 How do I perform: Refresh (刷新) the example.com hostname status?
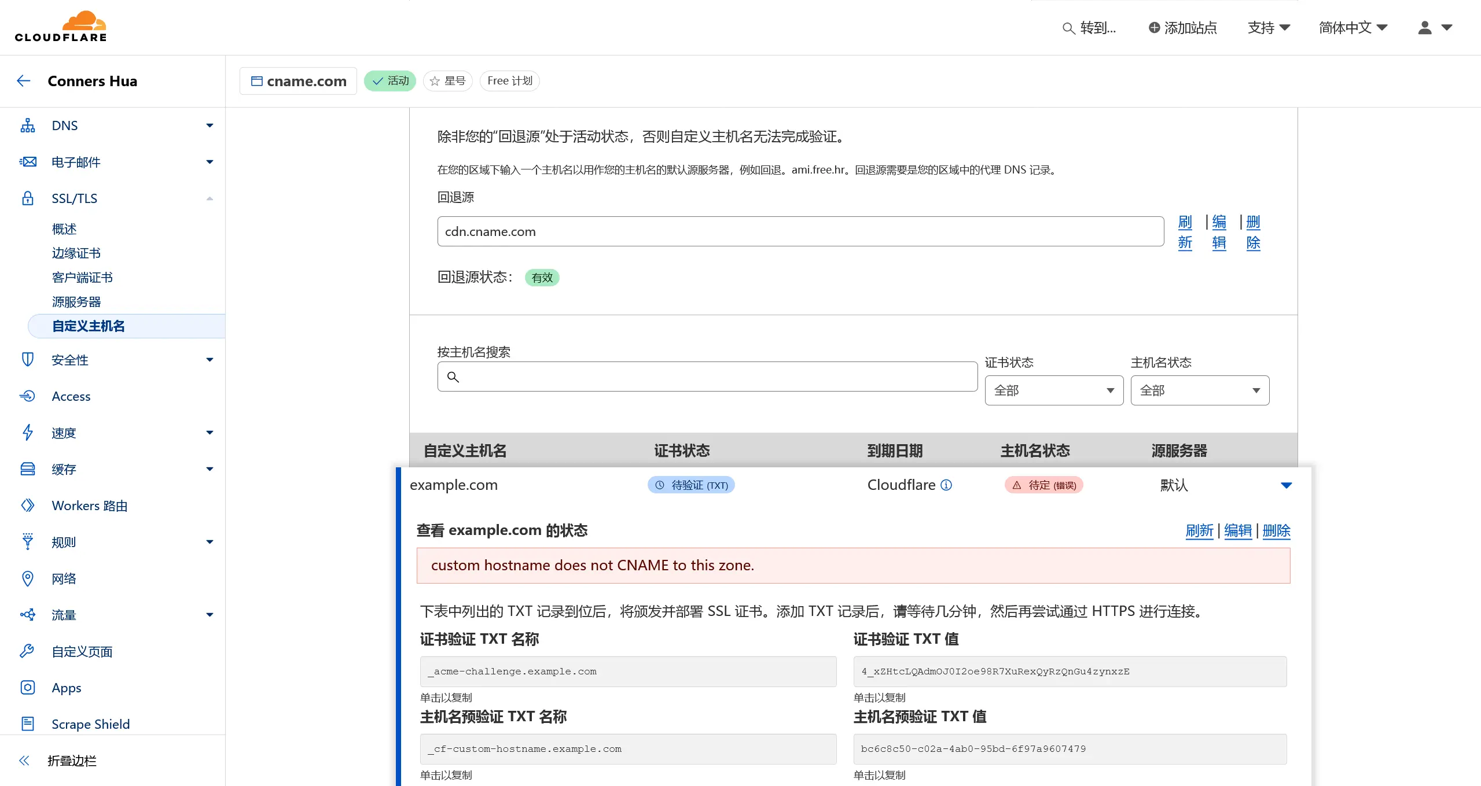click(x=1199, y=531)
